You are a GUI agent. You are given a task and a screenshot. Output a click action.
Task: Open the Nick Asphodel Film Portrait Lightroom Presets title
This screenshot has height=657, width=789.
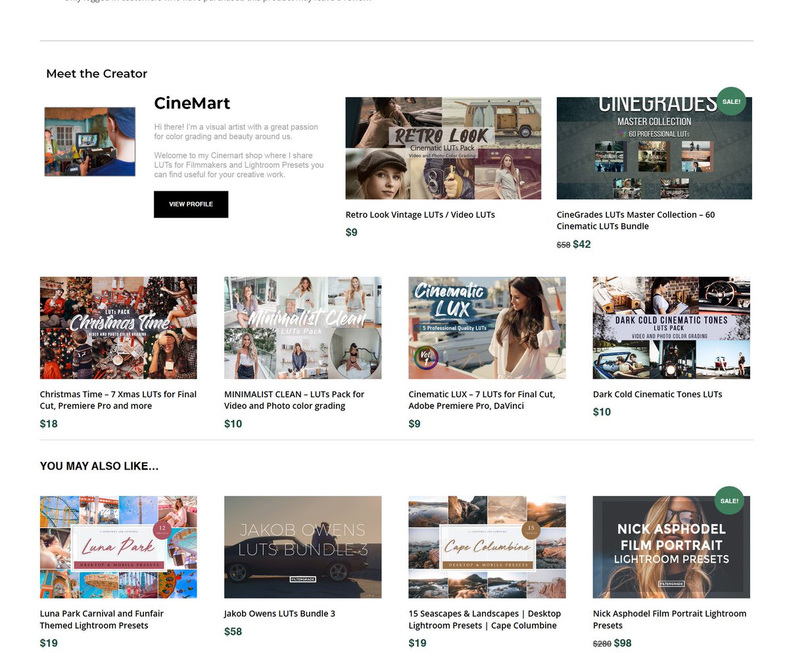669,620
